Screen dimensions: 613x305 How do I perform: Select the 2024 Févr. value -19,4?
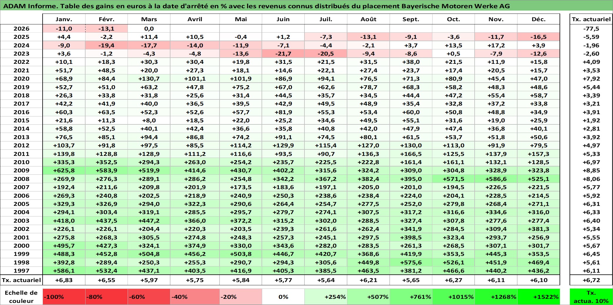point(106,45)
